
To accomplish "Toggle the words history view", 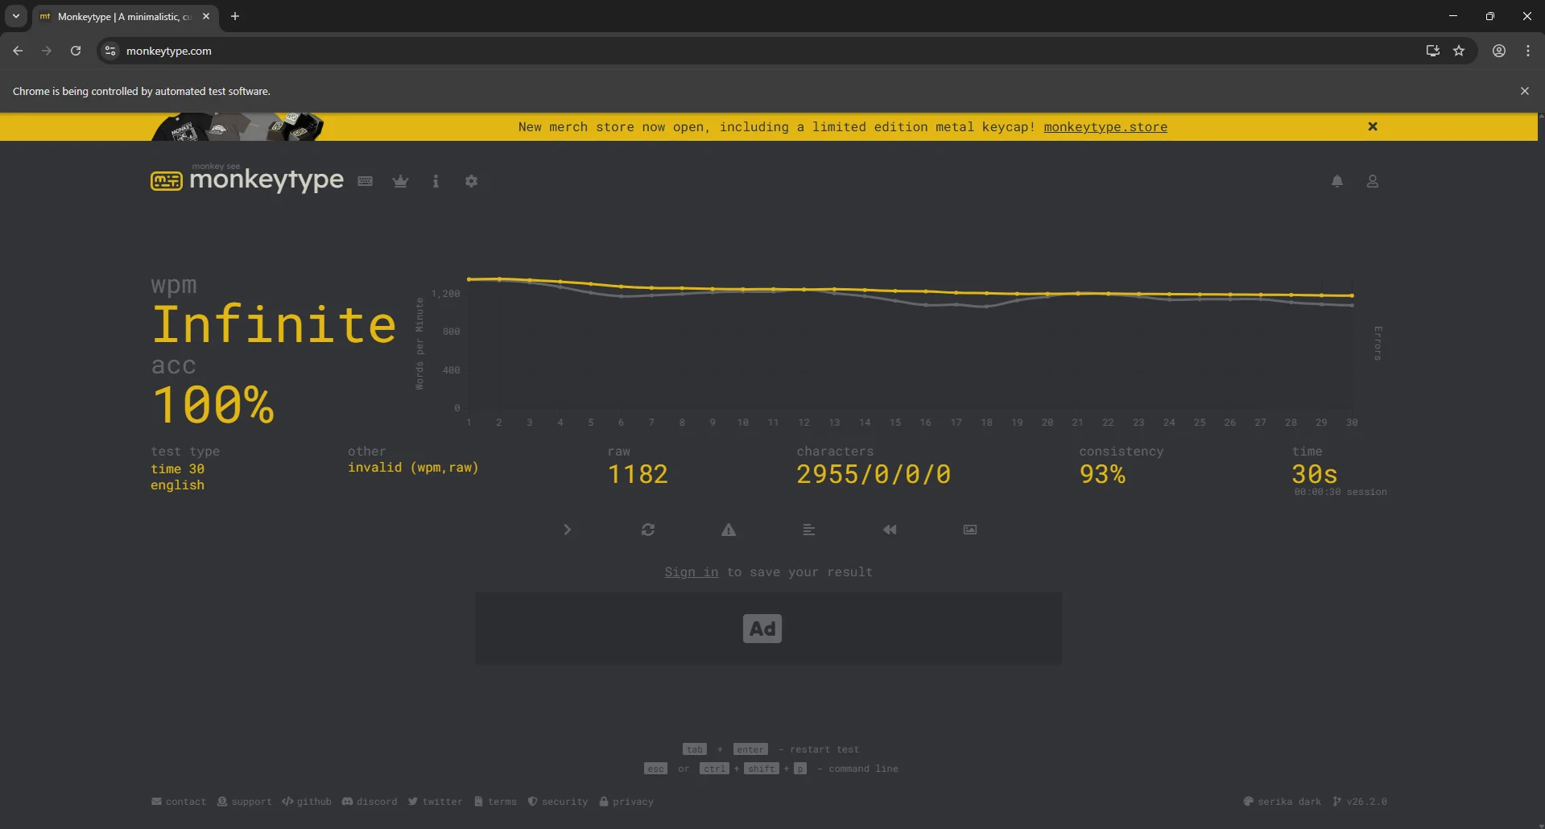I will [808, 530].
